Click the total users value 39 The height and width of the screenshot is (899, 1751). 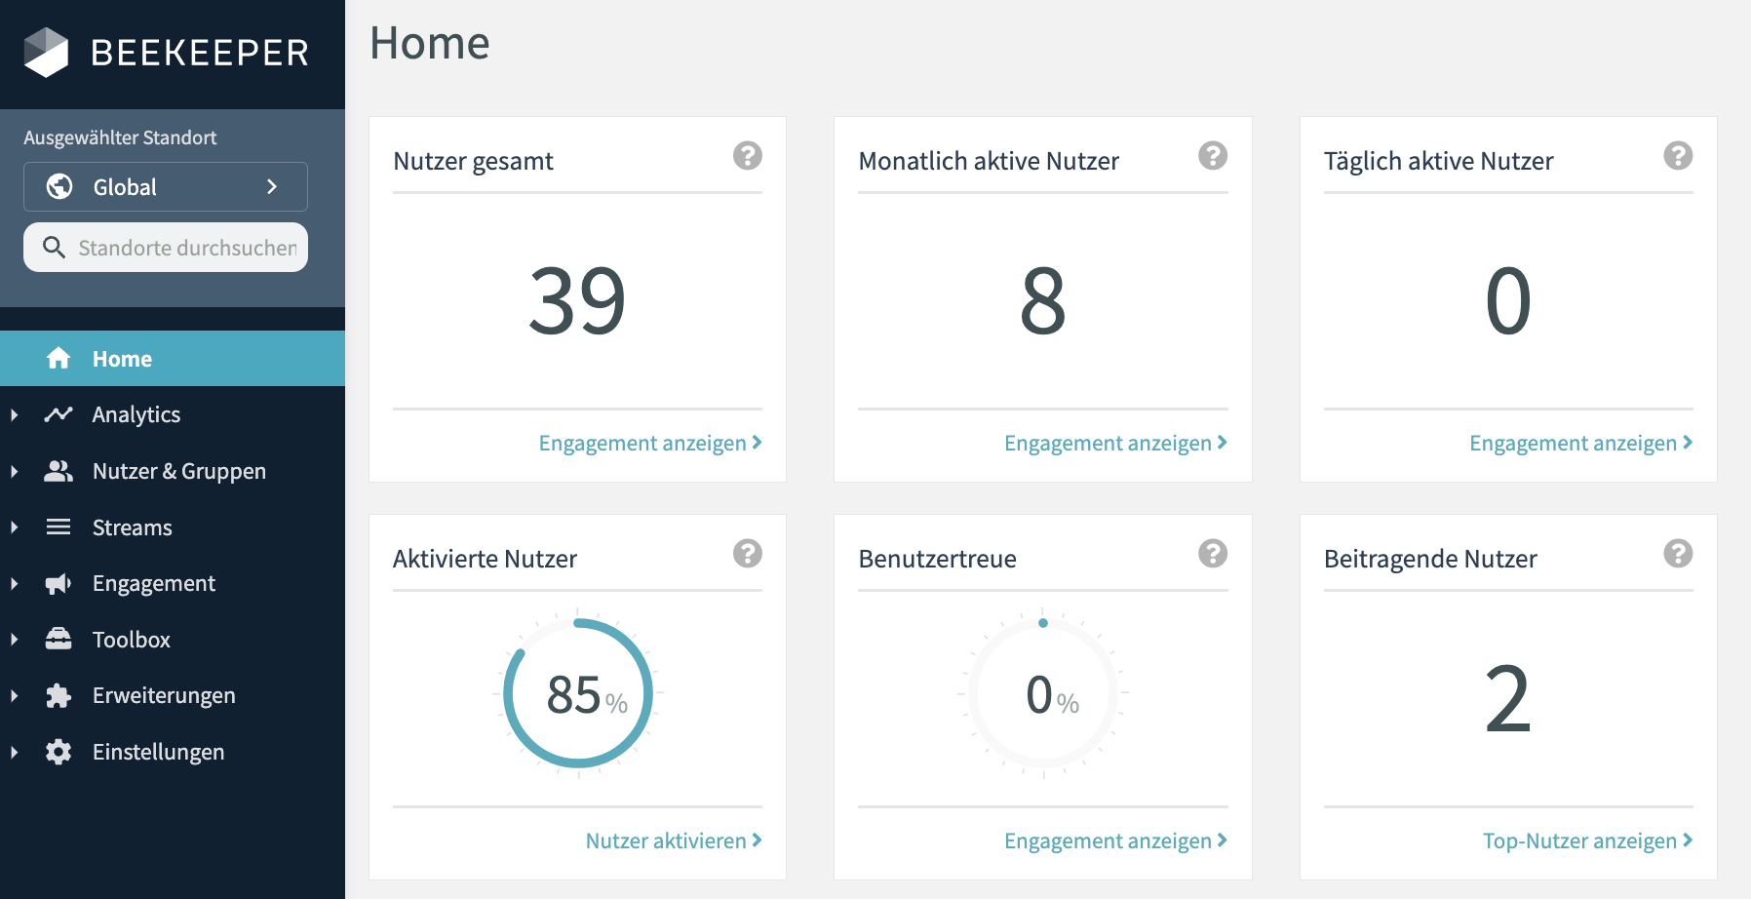point(577,301)
